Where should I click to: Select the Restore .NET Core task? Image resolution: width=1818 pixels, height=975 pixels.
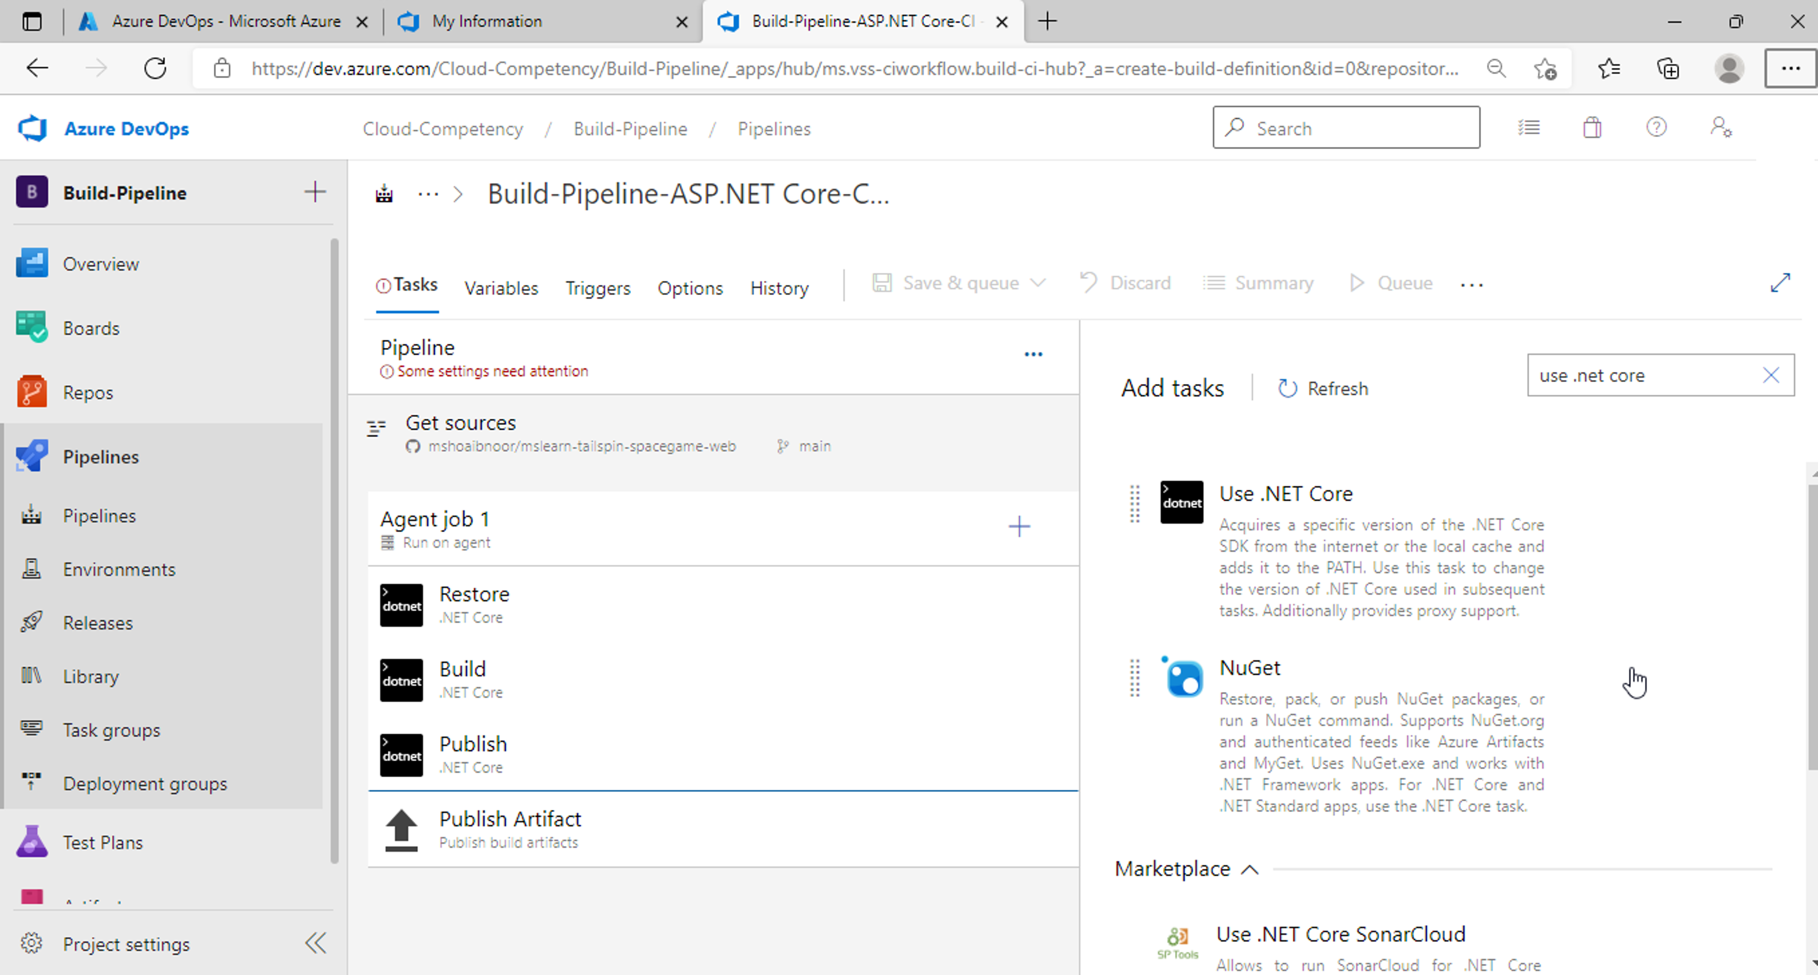[x=723, y=604]
